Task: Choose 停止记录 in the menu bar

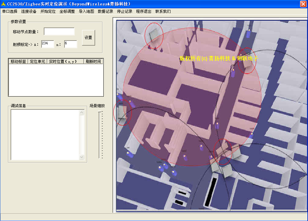Action: tap(125, 11)
